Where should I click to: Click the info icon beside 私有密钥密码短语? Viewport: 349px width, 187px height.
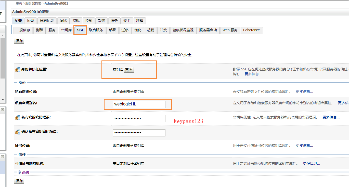pos(17,118)
